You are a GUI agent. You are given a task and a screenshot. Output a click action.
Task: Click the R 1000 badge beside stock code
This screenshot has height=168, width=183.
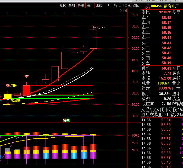pyautogui.click(x=147, y=5)
